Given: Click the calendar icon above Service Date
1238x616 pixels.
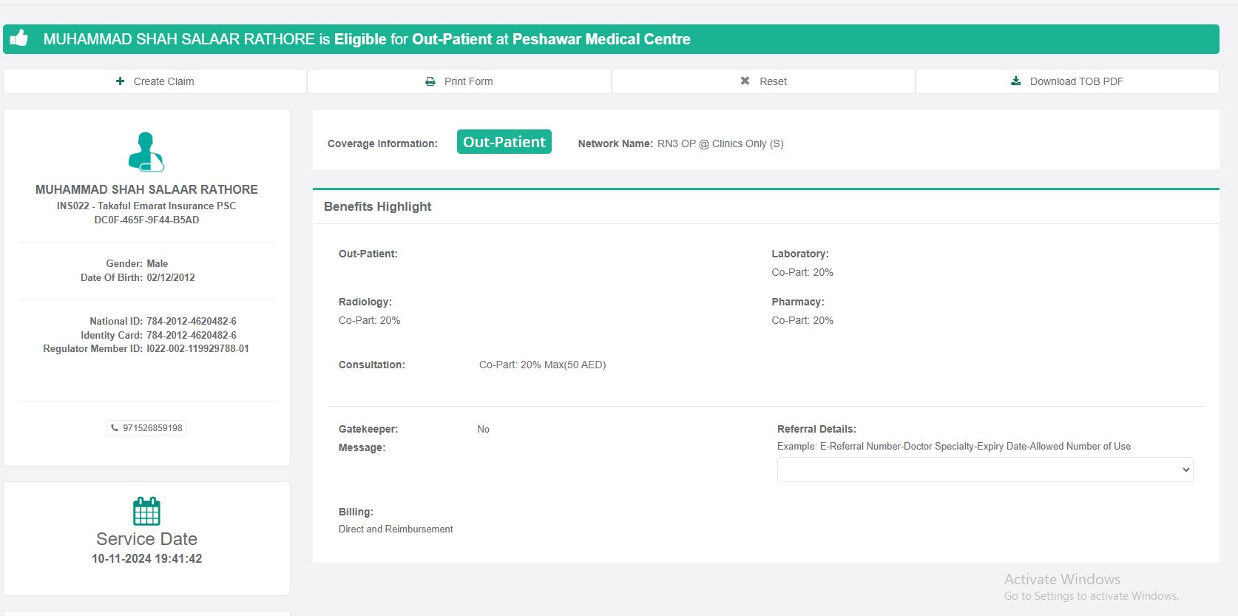Looking at the screenshot, I should [146, 511].
